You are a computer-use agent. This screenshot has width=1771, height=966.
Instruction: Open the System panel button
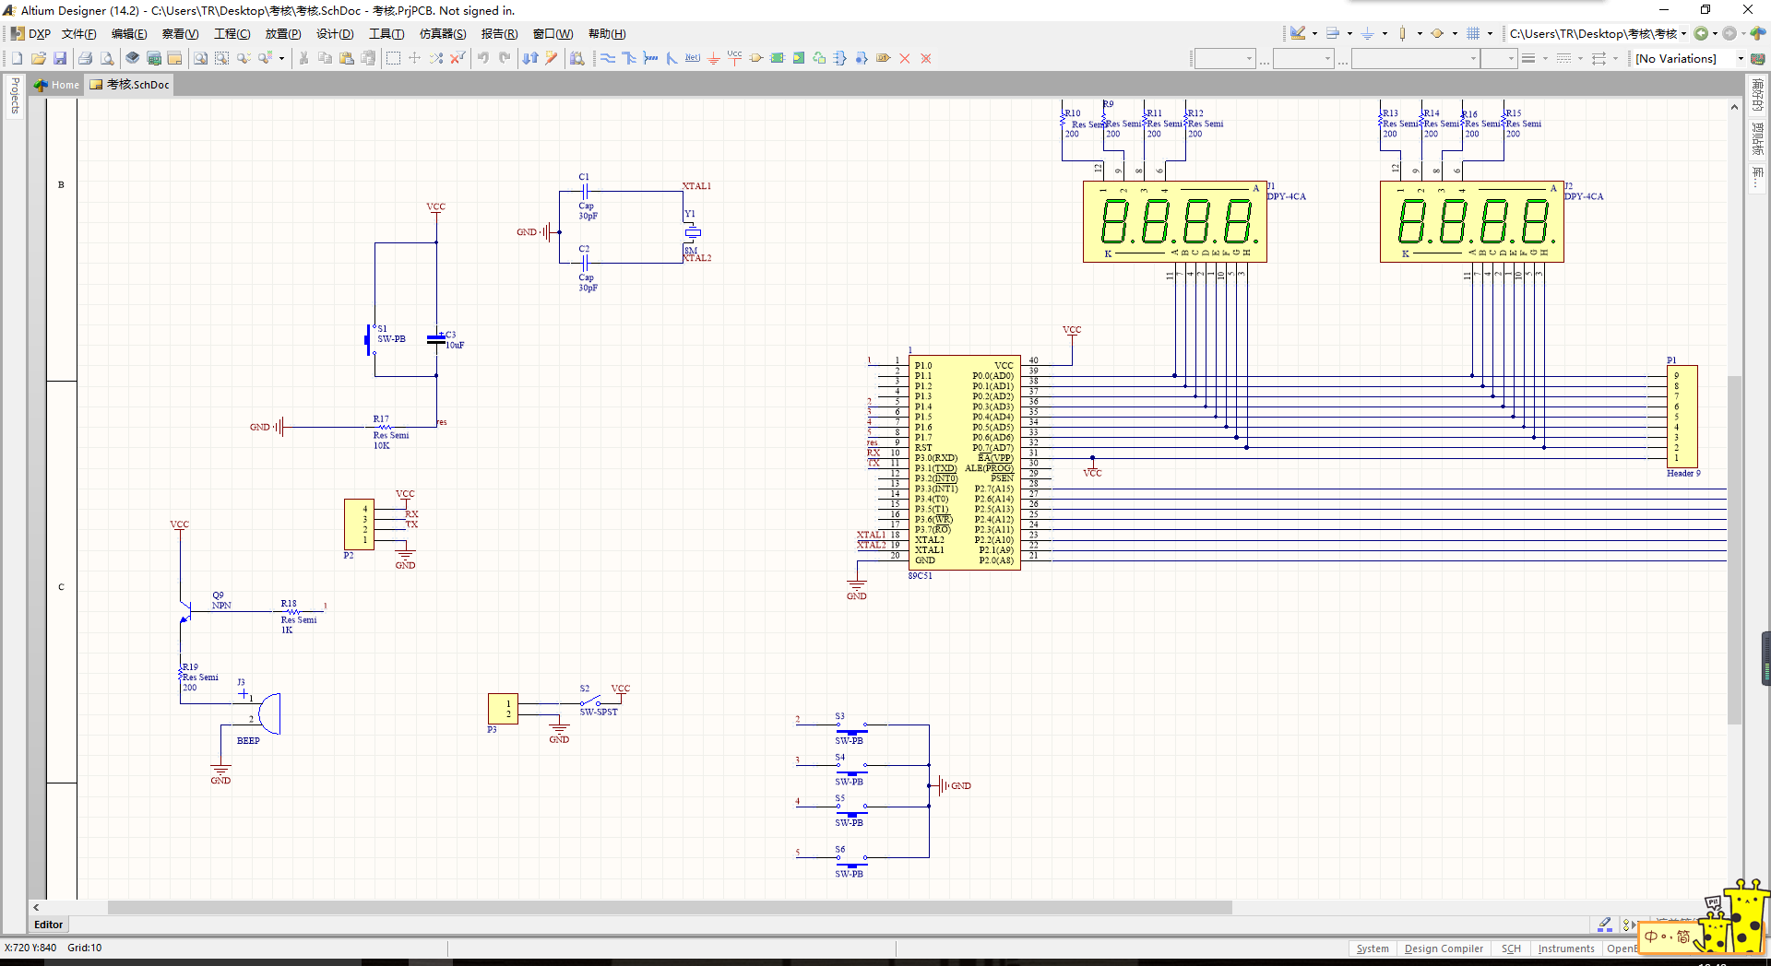pos(1372,948)
